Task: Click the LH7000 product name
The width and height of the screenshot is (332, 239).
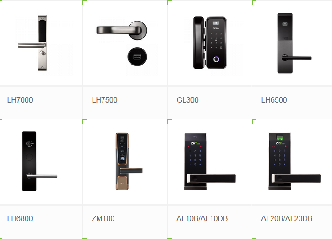Action: (x=20, y=100)
